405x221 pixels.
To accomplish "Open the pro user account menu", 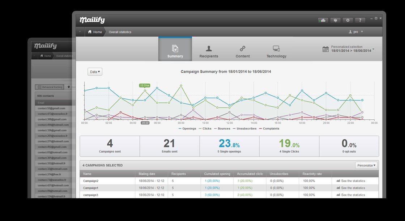I will (356, 32).
